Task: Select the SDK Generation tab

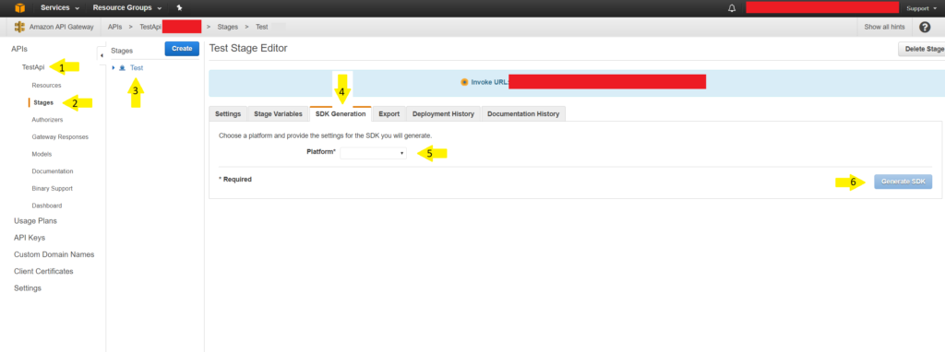Action: [x=341, y=113]
